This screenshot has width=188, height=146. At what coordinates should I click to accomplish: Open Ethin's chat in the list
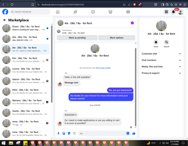25,92
